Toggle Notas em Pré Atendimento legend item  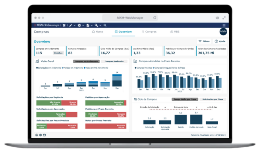click(x=96, y=68)
